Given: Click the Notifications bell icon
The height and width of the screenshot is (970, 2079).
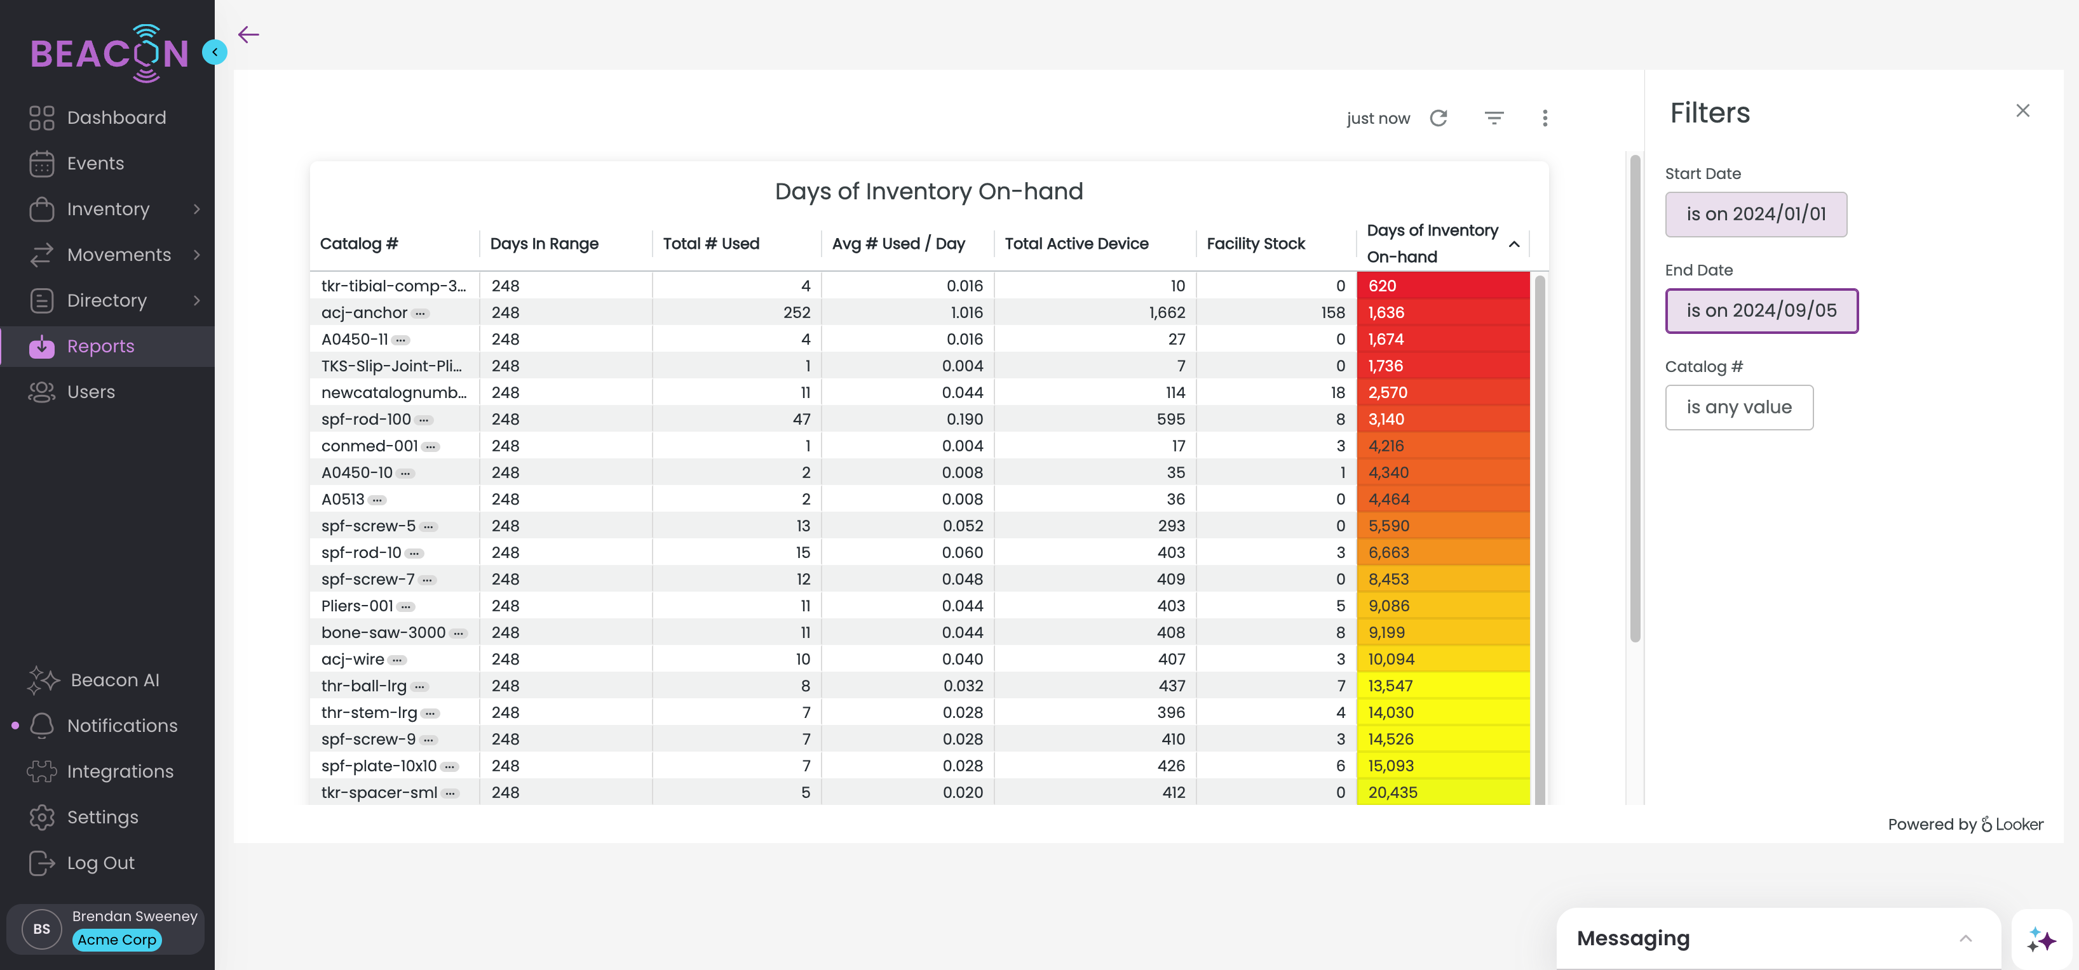Looking at the screenshot, I should (42, 726).
